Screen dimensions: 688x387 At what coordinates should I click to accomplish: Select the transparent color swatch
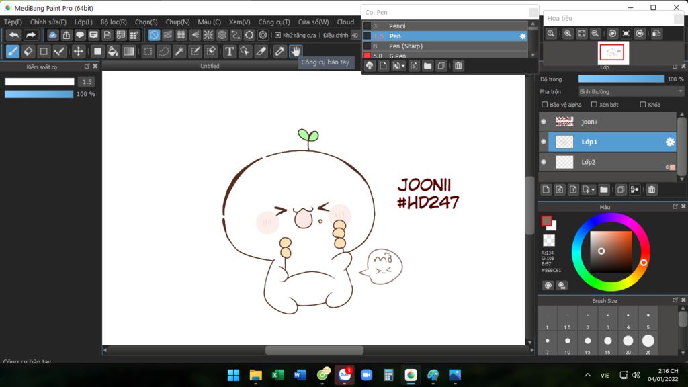(548, 240)
